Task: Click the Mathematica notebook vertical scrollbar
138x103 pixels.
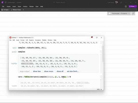Action: [103, 54]
